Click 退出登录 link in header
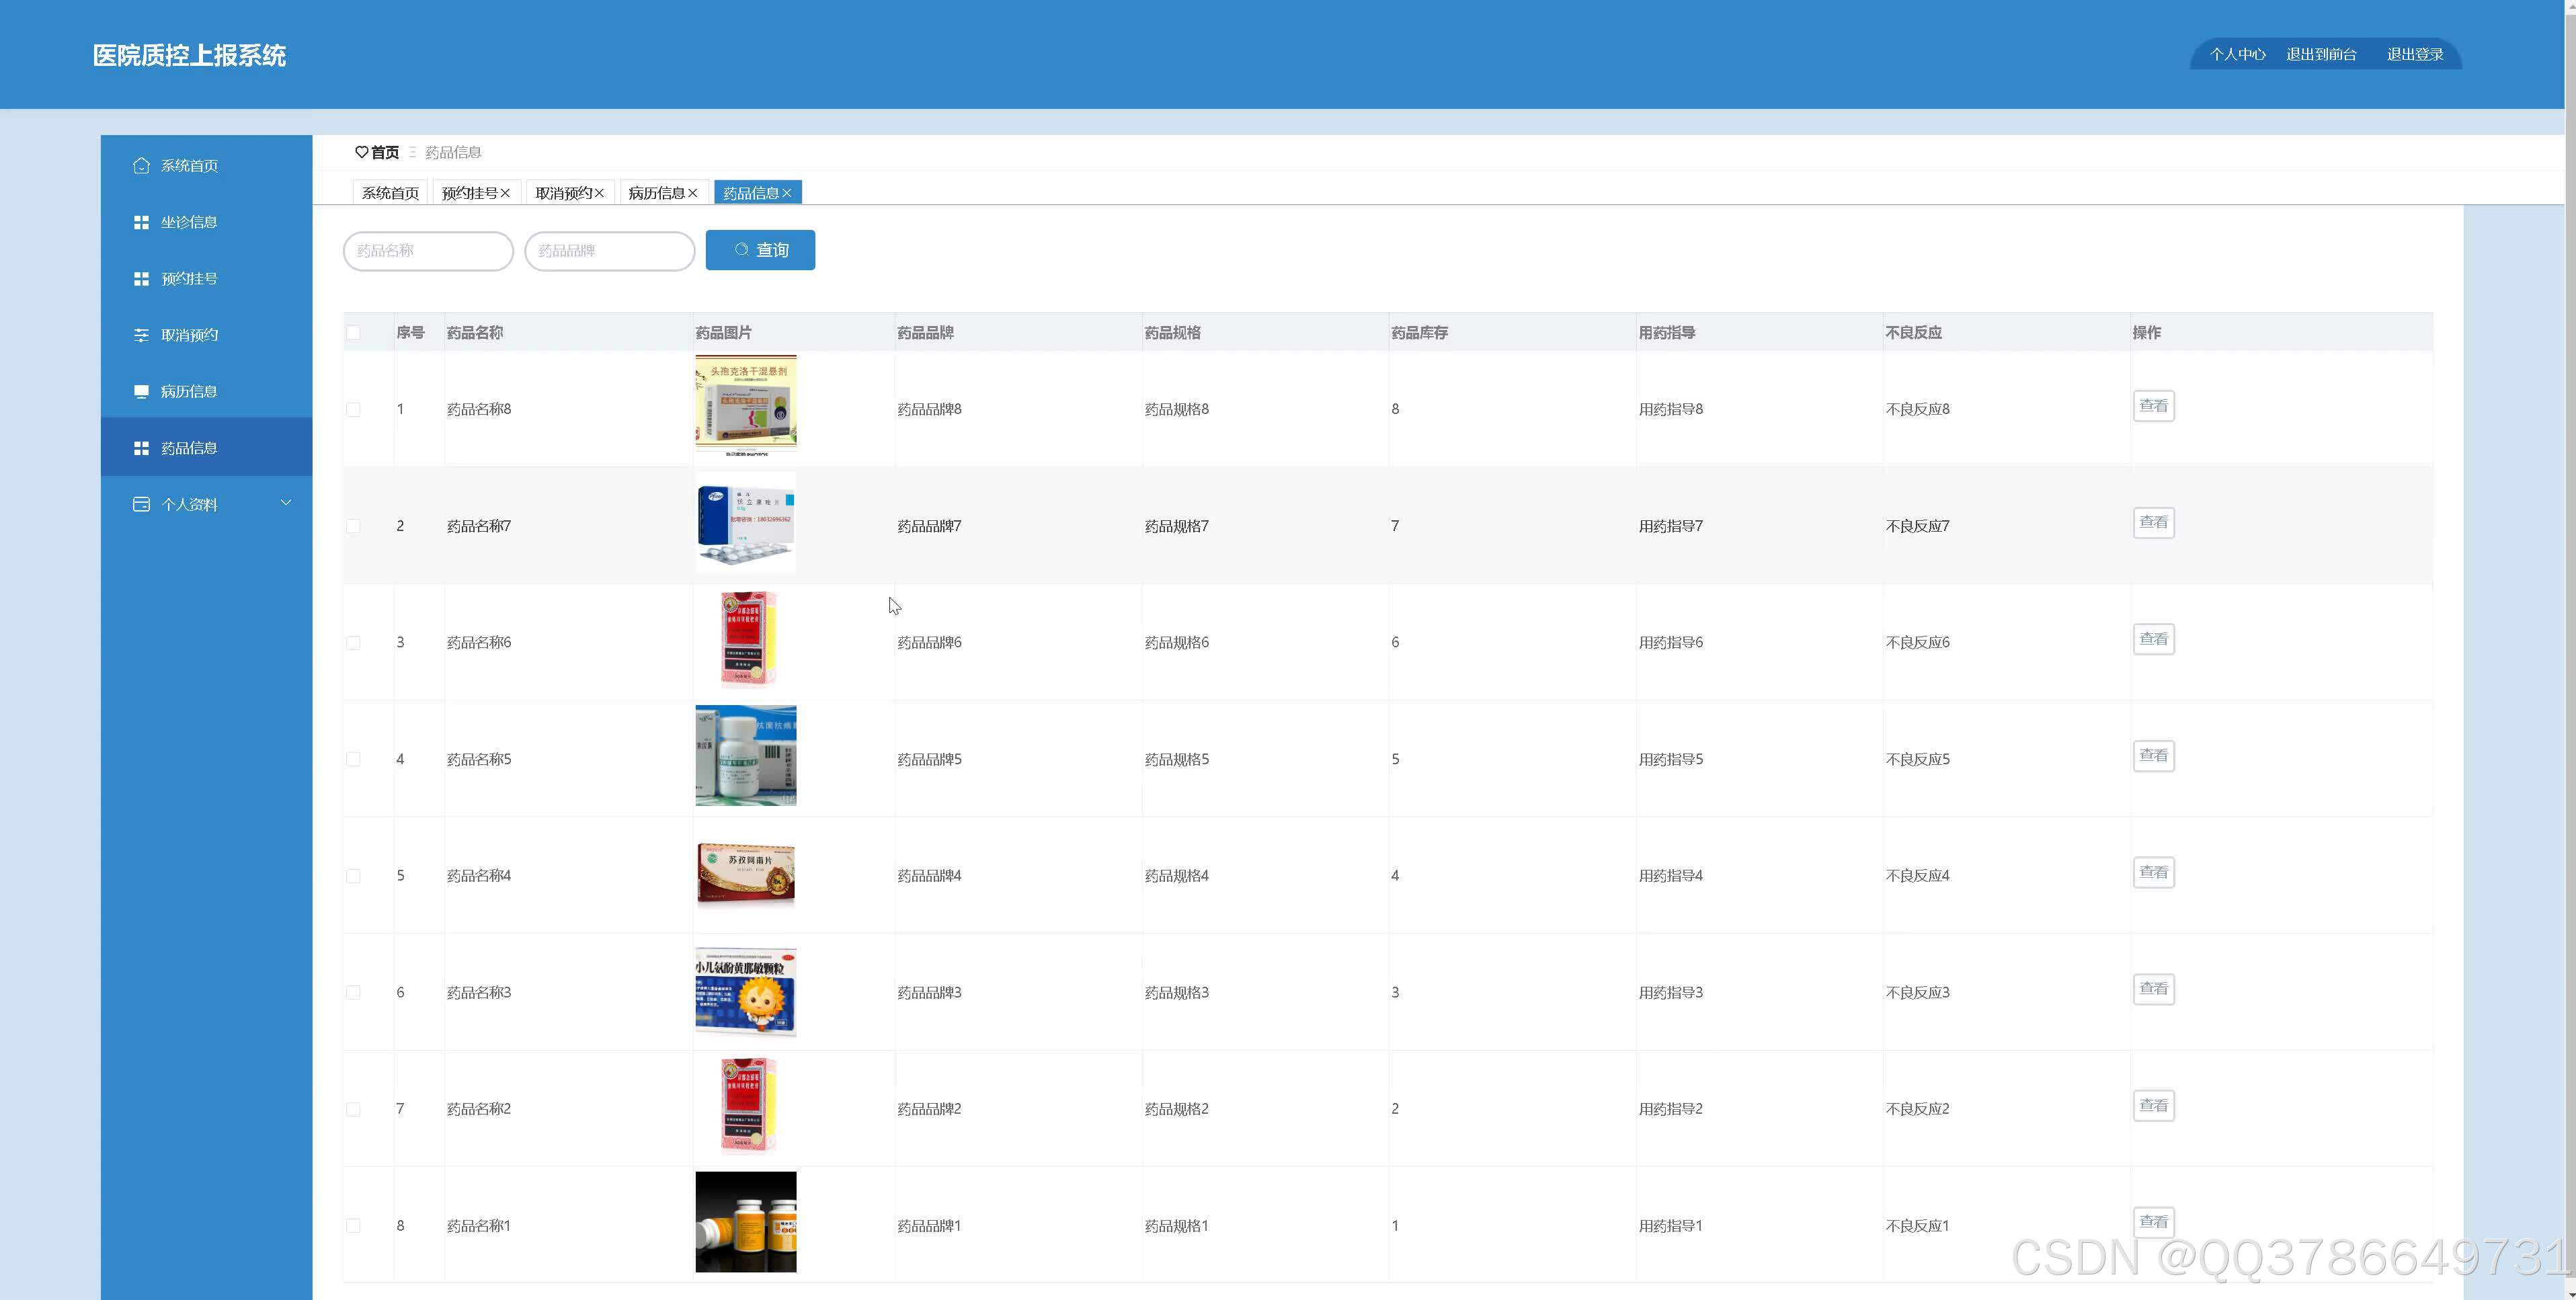 pos(2414,54)
